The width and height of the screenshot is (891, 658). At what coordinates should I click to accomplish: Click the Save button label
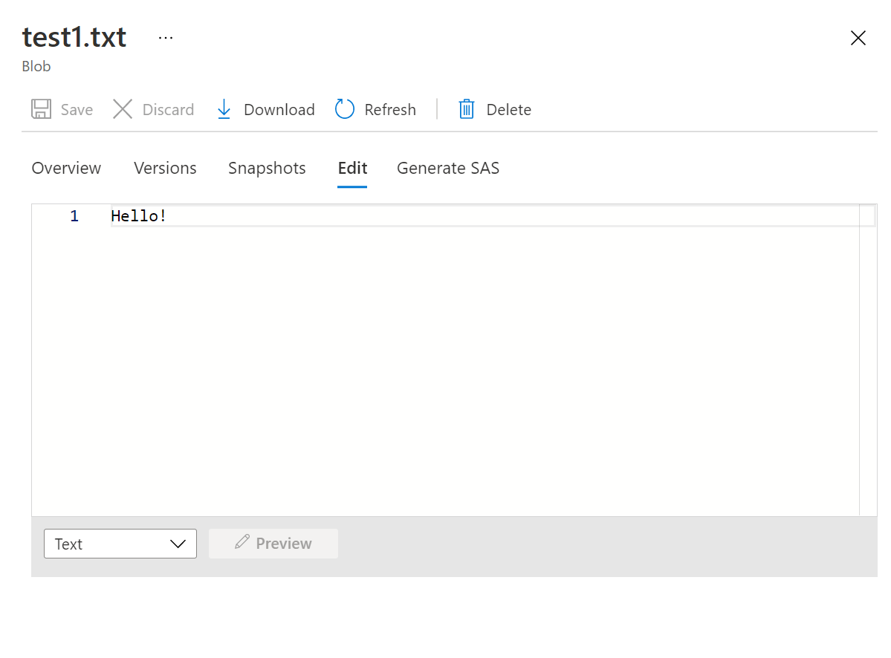pos(77,110)
